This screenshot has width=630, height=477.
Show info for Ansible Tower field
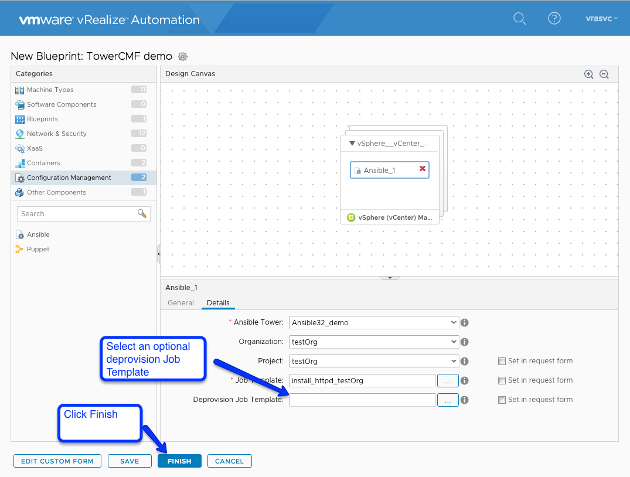click(465, 323)
